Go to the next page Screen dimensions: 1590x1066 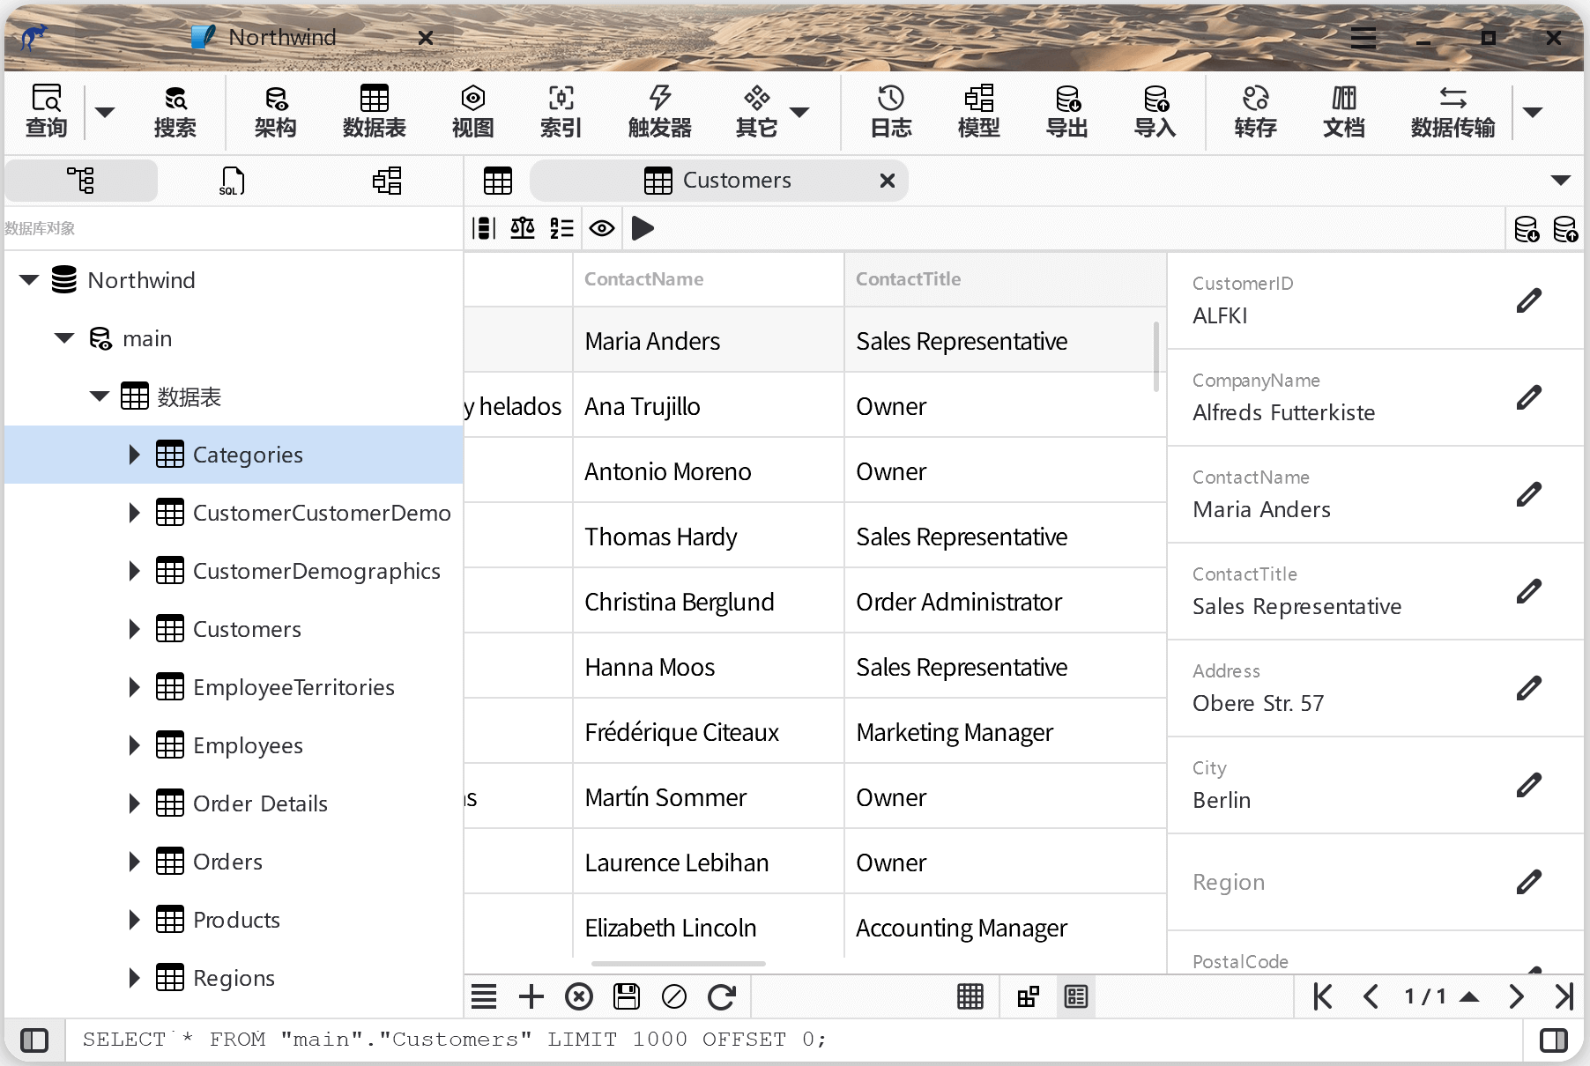(x=1516, y=996)
